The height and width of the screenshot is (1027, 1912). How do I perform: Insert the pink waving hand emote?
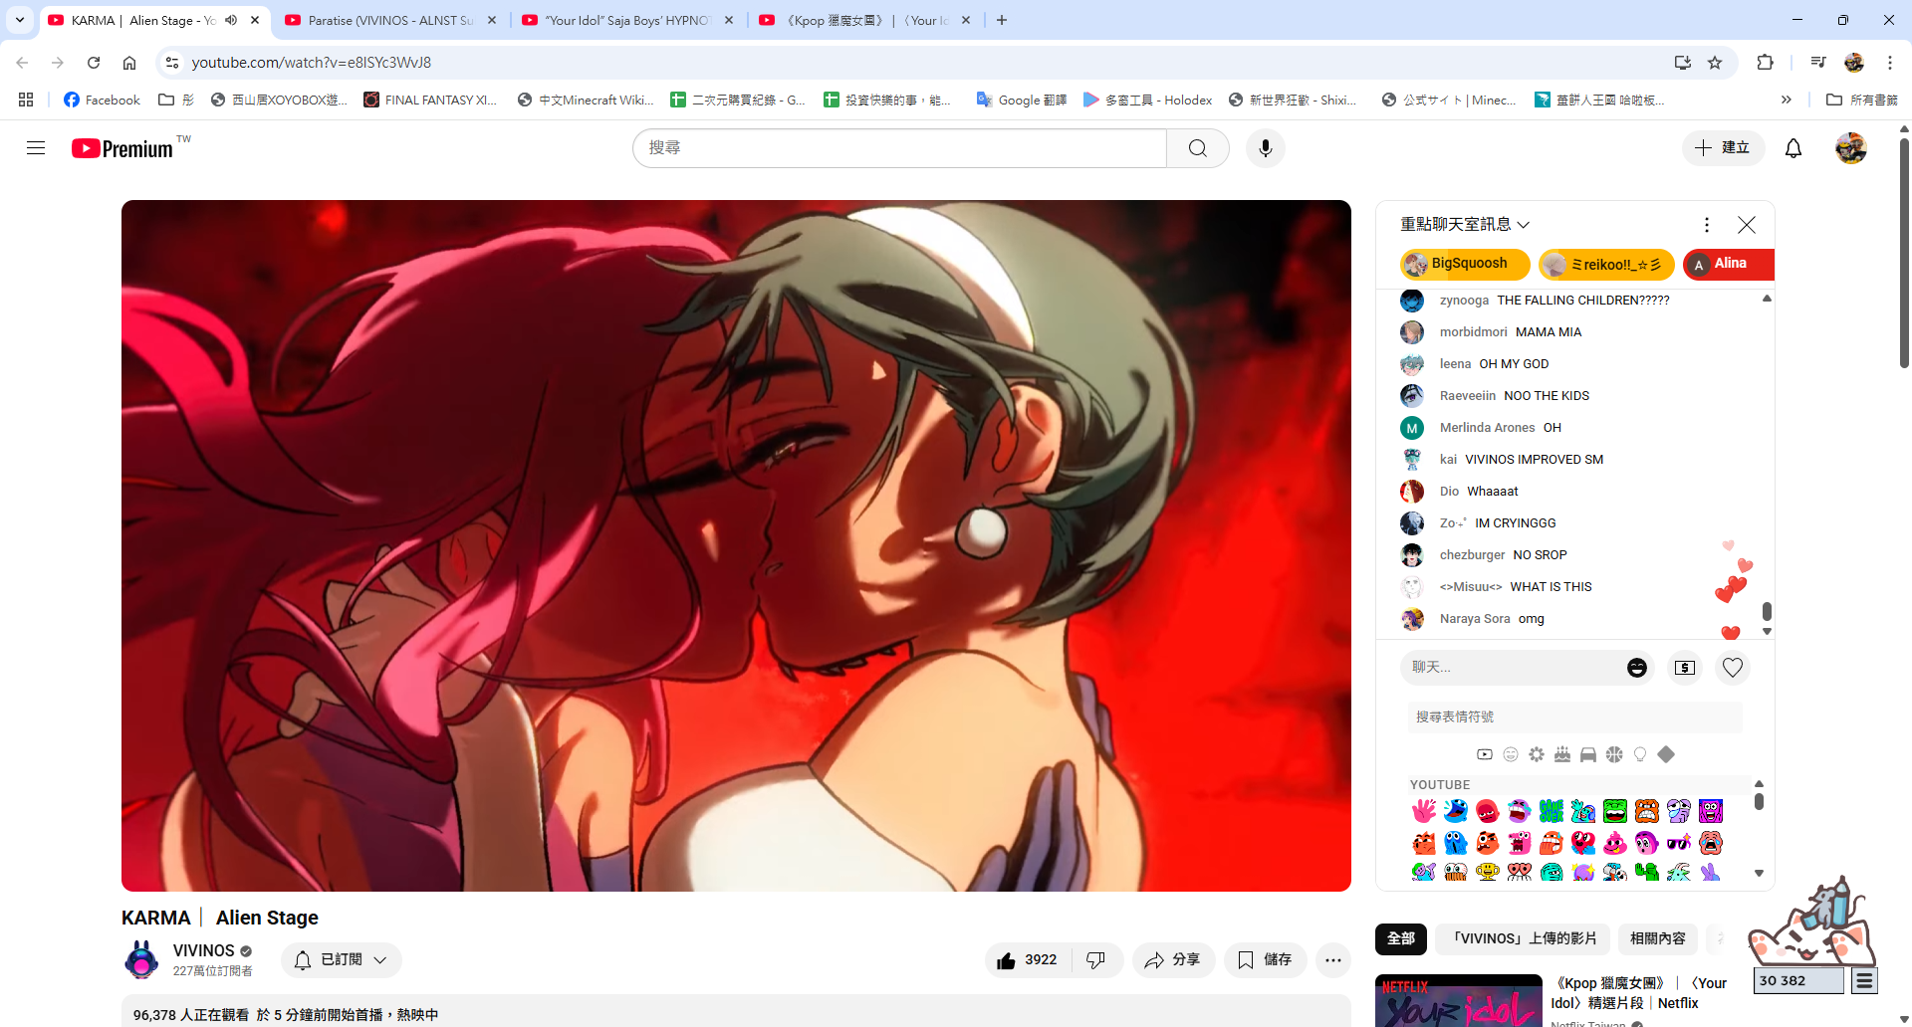click(1423, 811)
